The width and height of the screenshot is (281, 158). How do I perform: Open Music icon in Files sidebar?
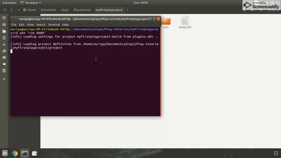tap(4, 51)
